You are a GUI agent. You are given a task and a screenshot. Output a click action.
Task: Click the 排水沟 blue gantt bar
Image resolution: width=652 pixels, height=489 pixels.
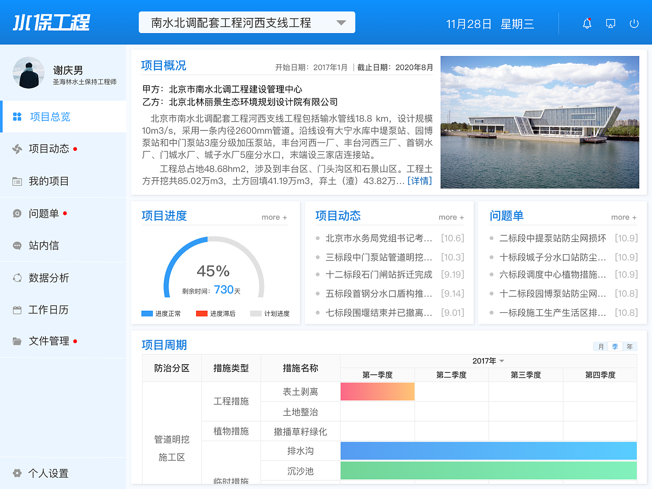click(488, 451)
